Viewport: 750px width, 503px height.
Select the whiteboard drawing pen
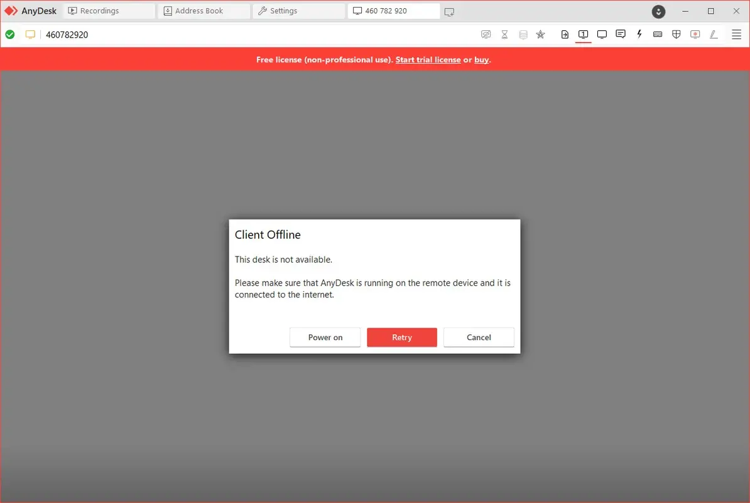coord(714,35)
